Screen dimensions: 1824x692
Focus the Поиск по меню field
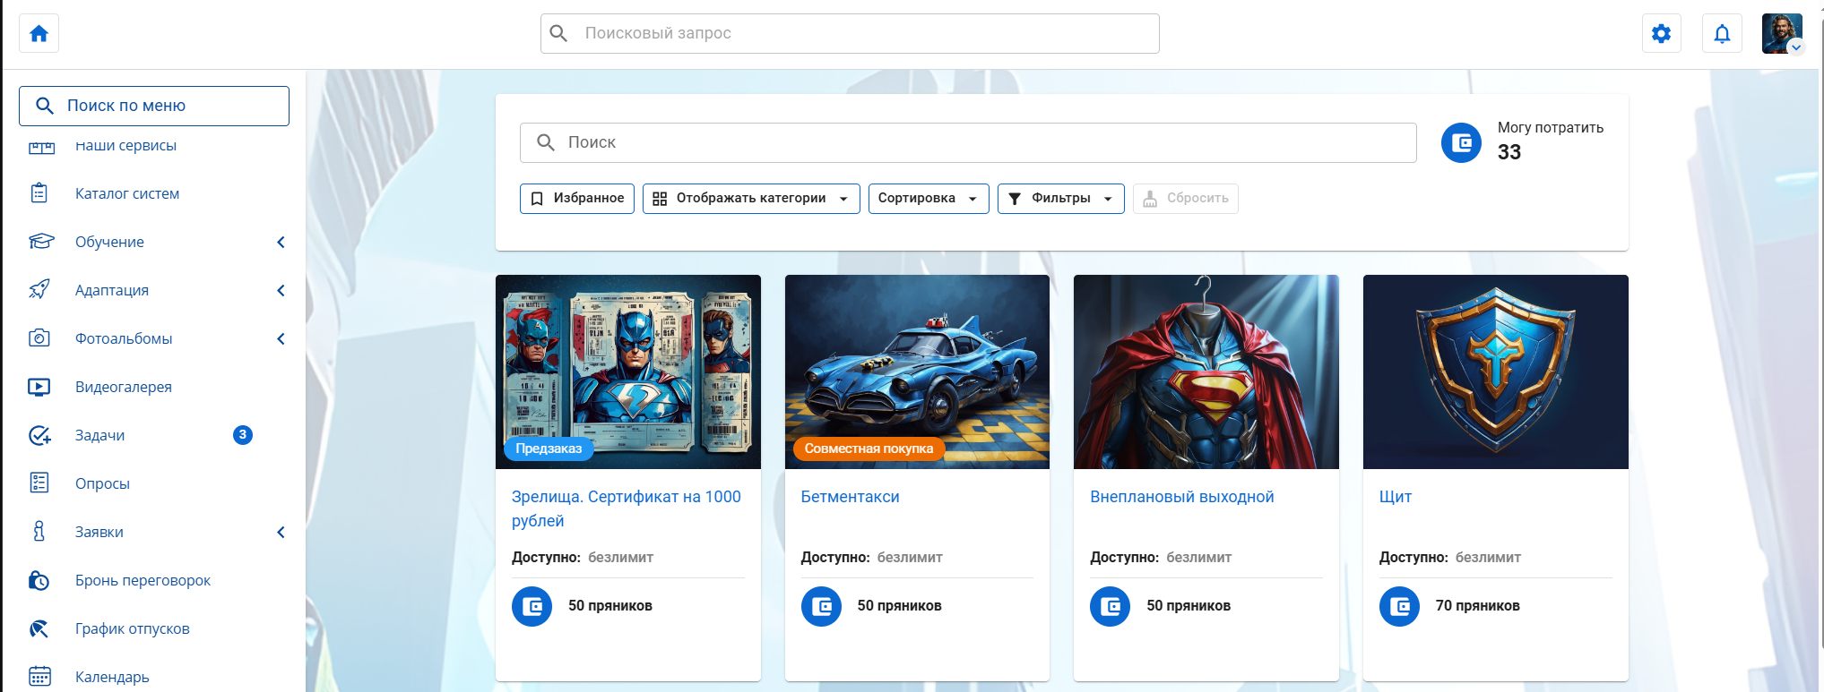(x=154, y=106)
